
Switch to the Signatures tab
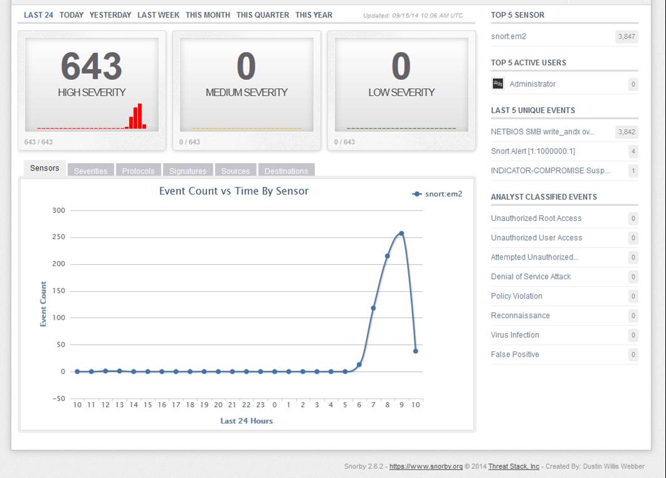[x=188, y=171]
